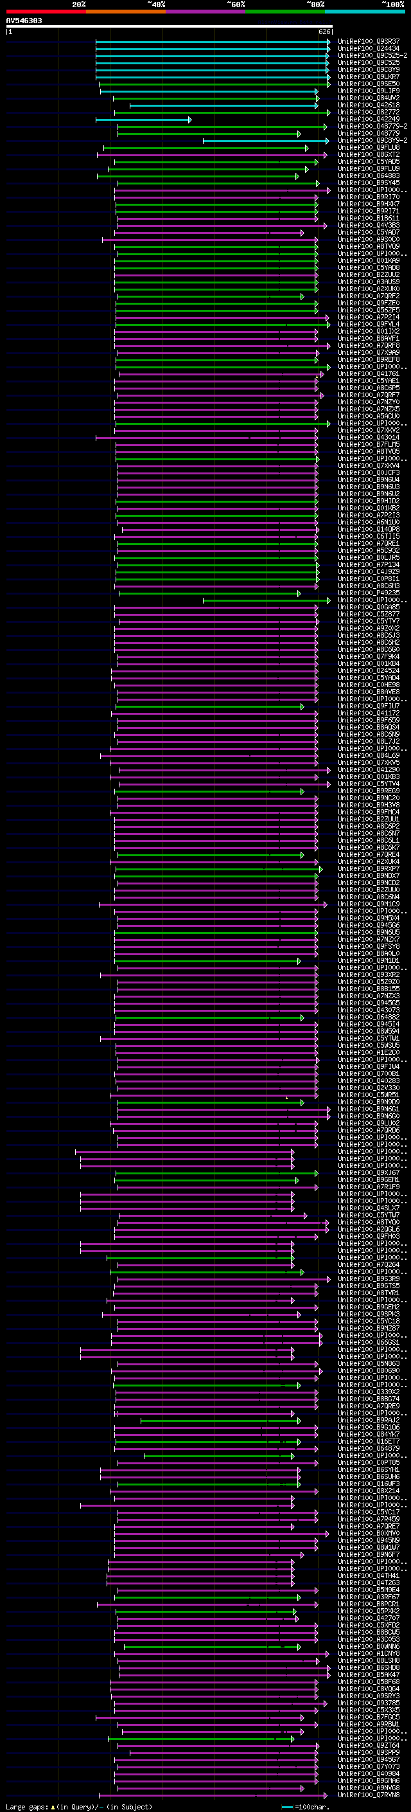Click the red 20% identity legend segment

coord(46,12)
